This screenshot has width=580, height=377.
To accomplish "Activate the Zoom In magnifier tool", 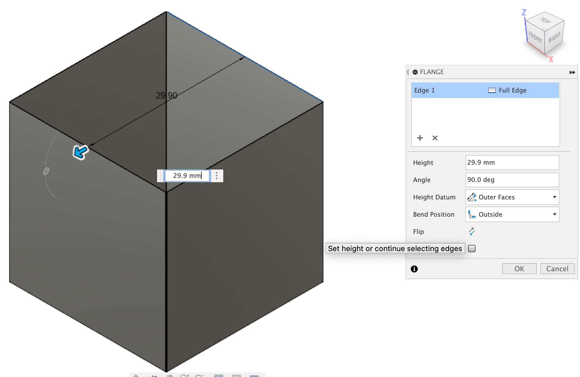I will tap(186, 375).
